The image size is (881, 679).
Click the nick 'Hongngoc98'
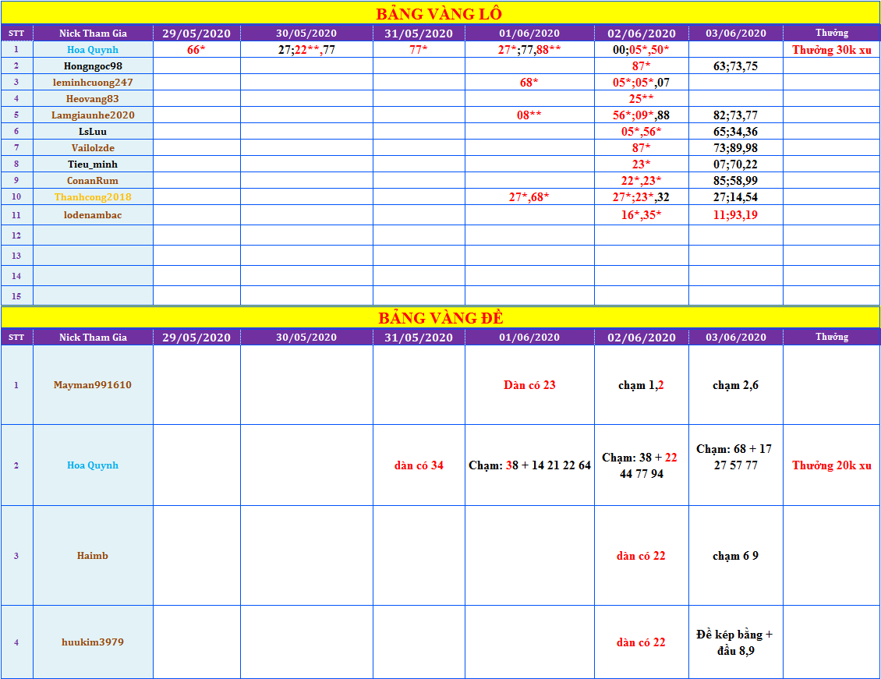pos(93,65)
